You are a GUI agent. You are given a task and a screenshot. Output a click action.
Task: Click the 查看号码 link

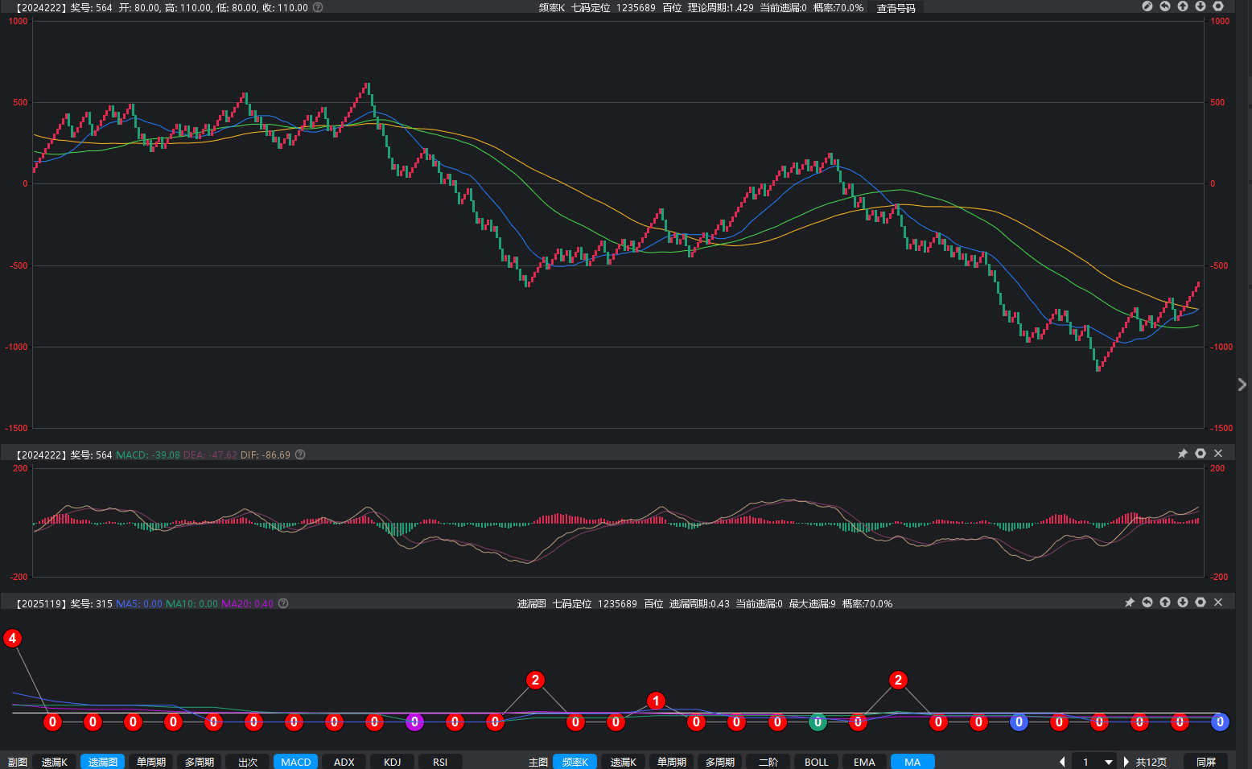[x=896, y=8]
